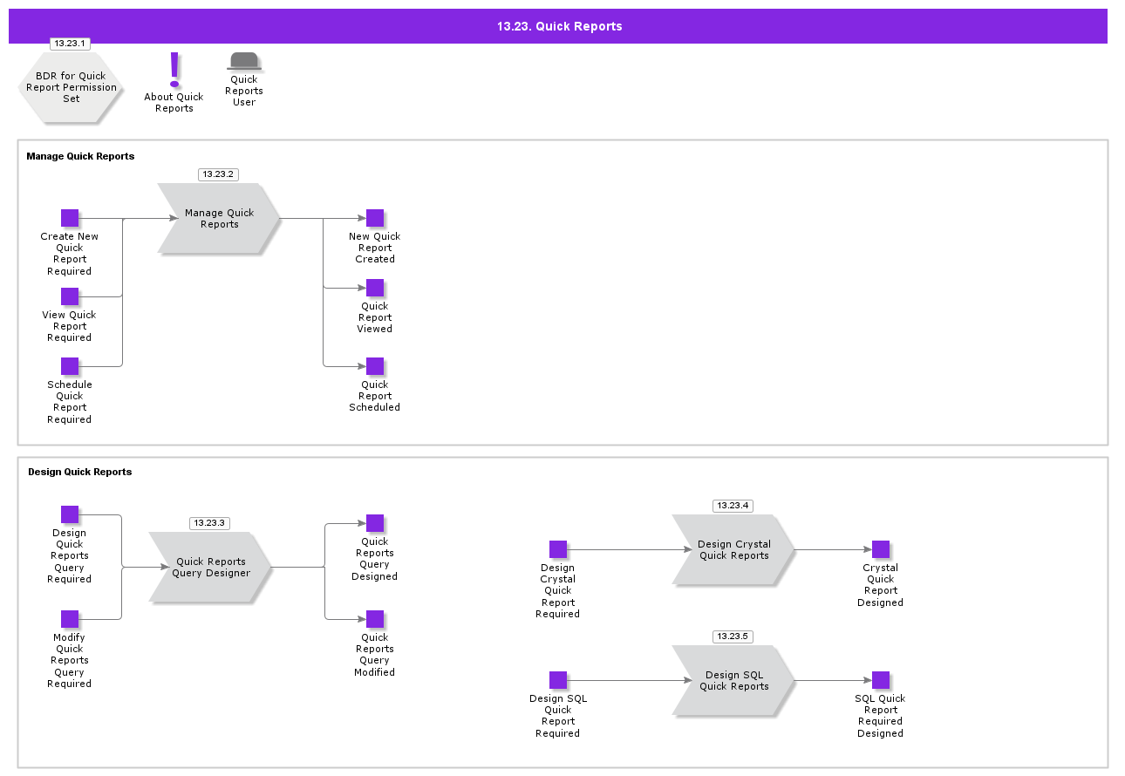Click the Crystal Quick Report Designed event square
The image size is (1125, 776).
tap(881, 549)
